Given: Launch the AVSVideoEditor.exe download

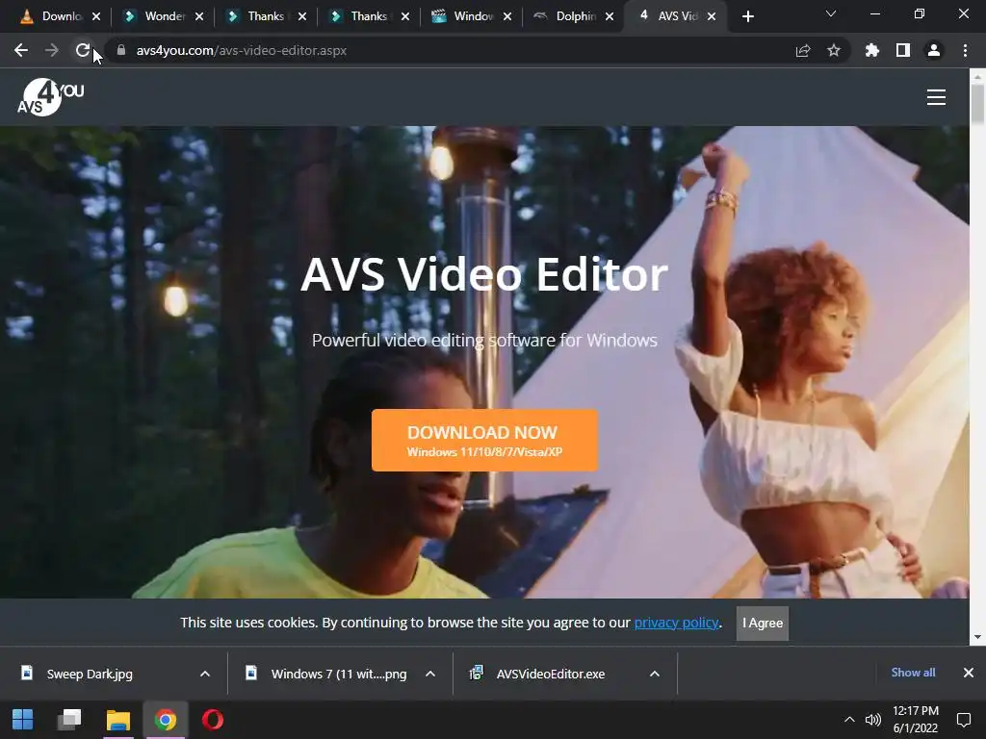Looking at the screenshot, I should point(550,674).
